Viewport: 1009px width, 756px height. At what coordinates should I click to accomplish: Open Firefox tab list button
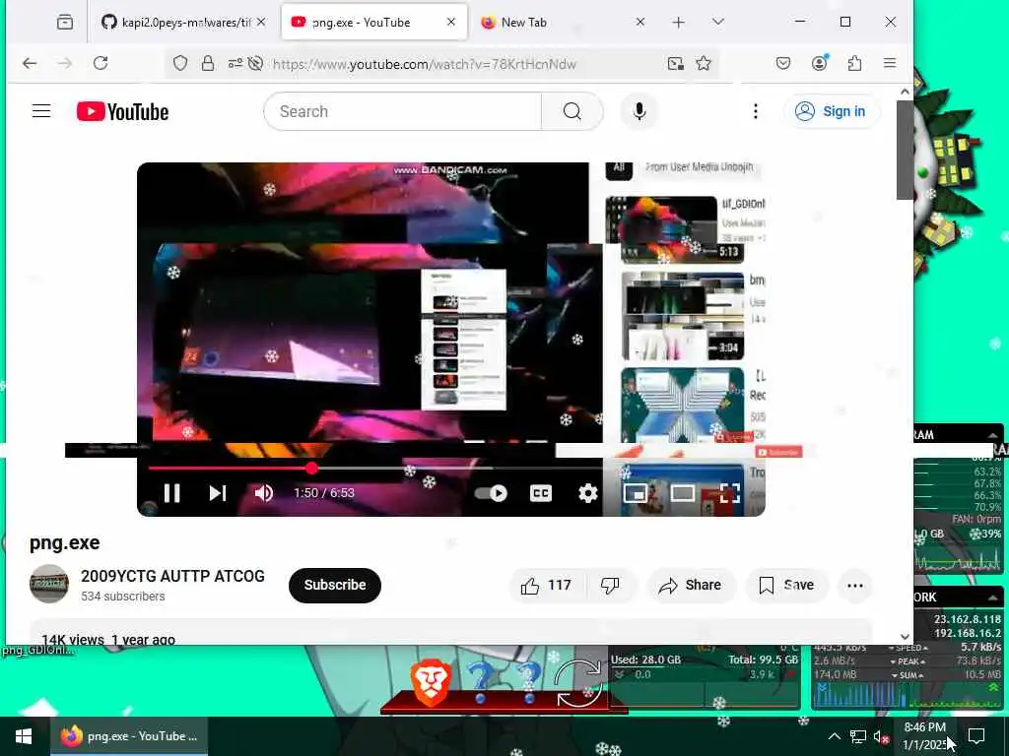point(64,23)
